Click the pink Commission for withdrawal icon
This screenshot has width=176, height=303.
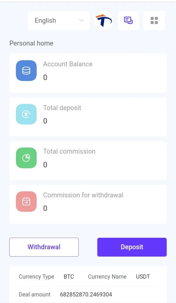[x=26, y=202]
